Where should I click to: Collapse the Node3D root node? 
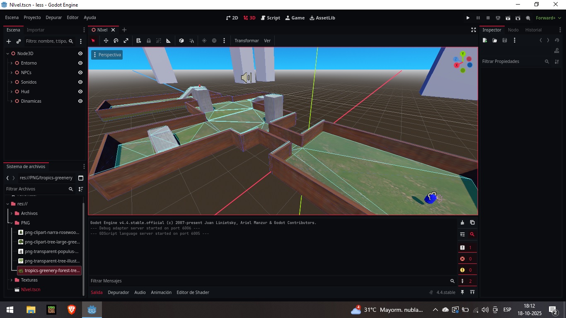click(7, 53)
